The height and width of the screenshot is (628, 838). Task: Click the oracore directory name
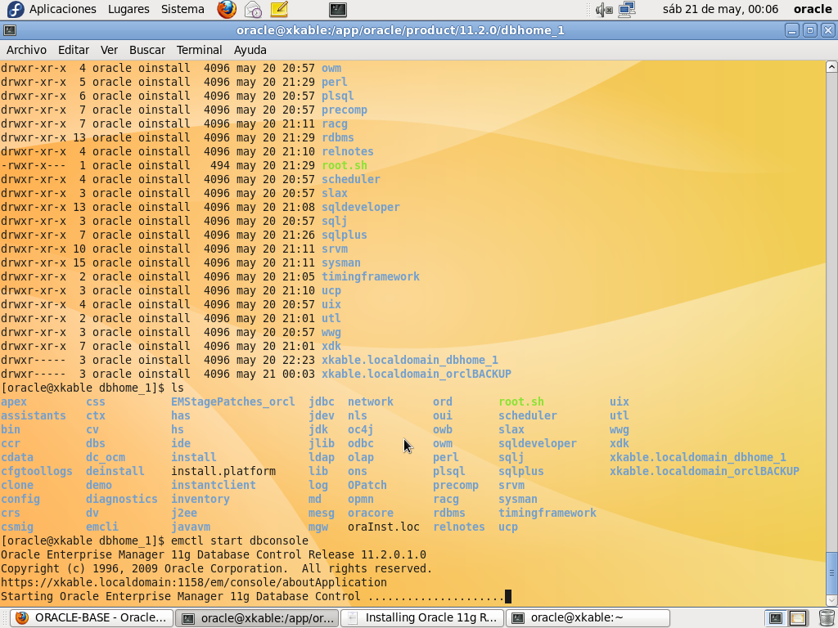371,513
